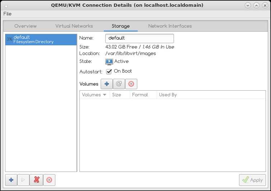The width and height of the screenshot is (271, 191).
Task: Open the Network Interfaces tab
Action: click(x=170, y=26)
